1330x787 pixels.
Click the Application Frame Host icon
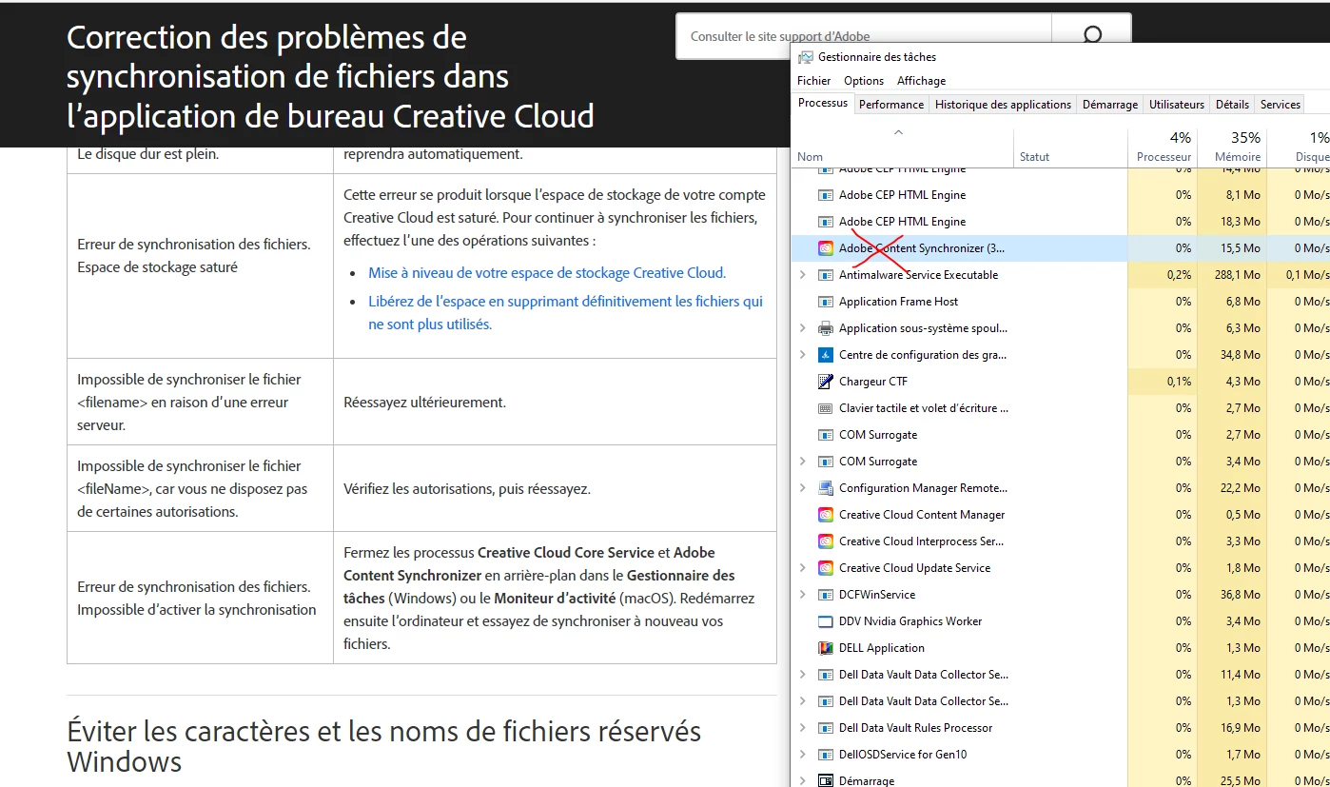826,302
